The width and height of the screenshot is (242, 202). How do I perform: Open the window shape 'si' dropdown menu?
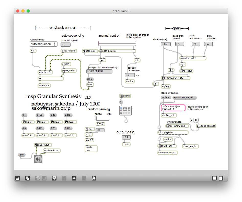pos(194,120)
